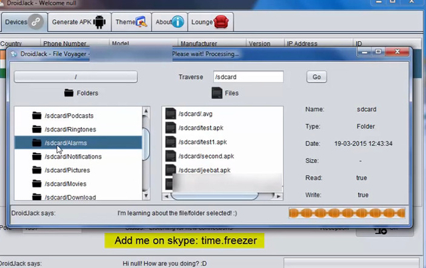Viewport: 426px width, 268px height.
Task: Open the Theme tab
Action: click(132, 22)
